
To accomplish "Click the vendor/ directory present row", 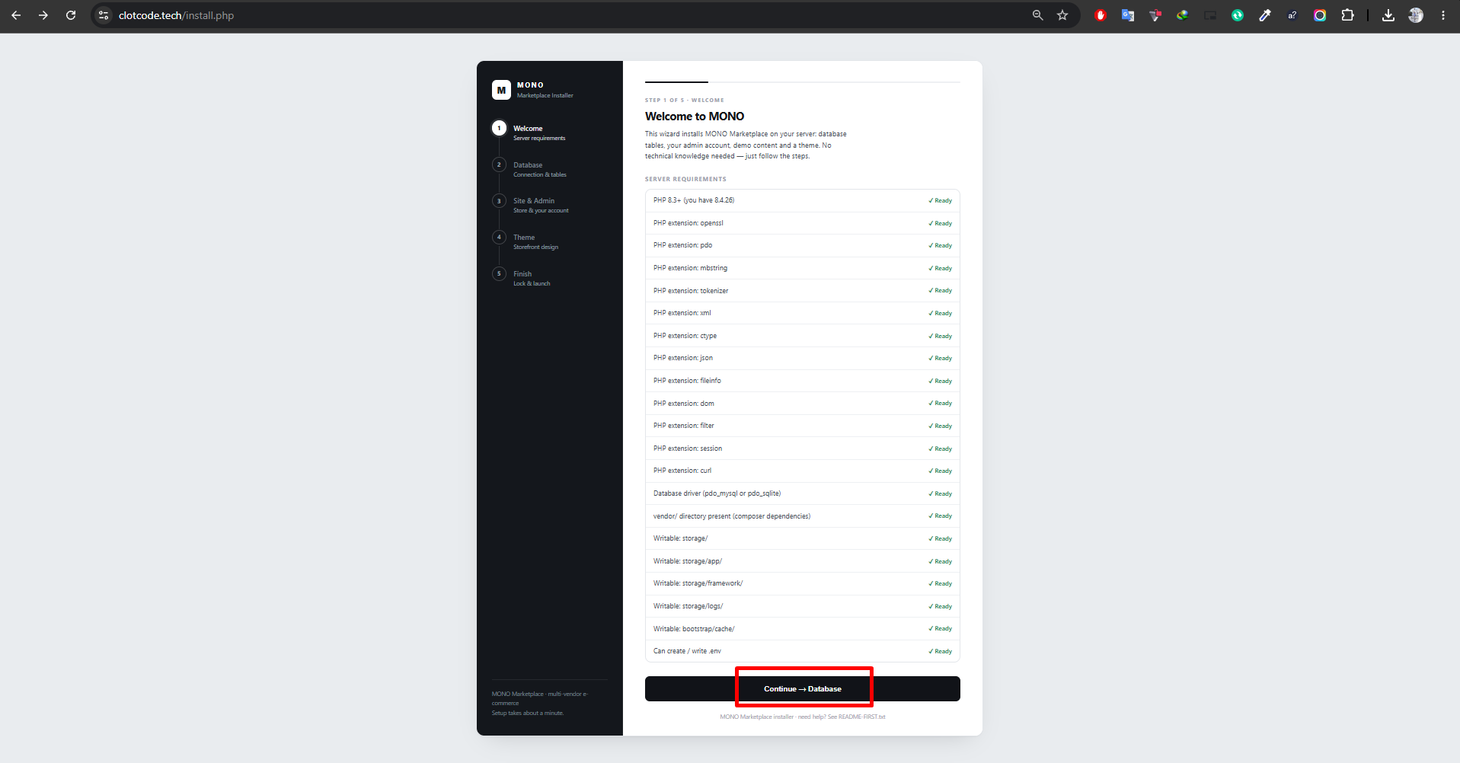I will pyautogui.click(x=803, y=516).
